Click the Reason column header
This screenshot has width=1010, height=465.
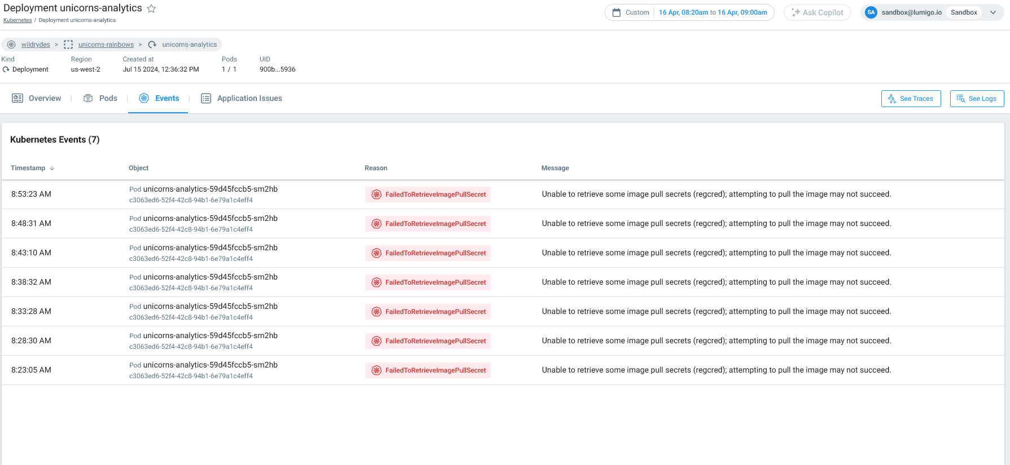(376, 168)
